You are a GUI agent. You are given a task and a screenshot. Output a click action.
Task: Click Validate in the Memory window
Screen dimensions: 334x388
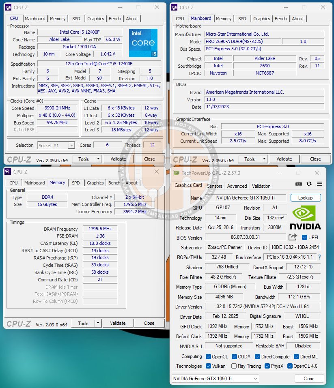pos(118,323)
